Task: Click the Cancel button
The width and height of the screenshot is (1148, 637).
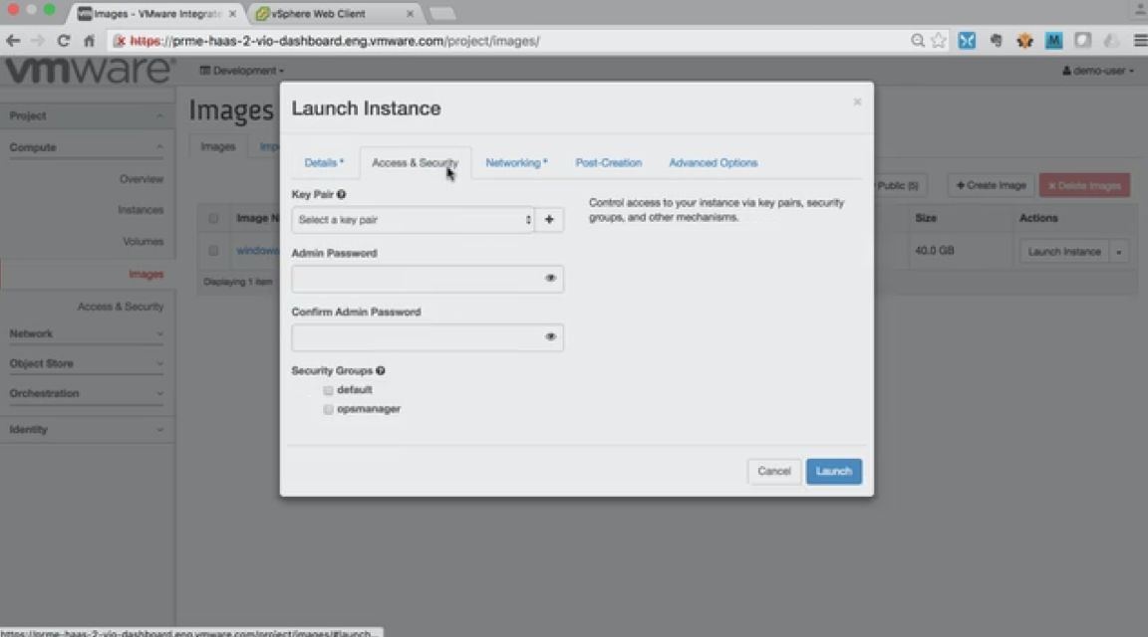Action: 773,472
